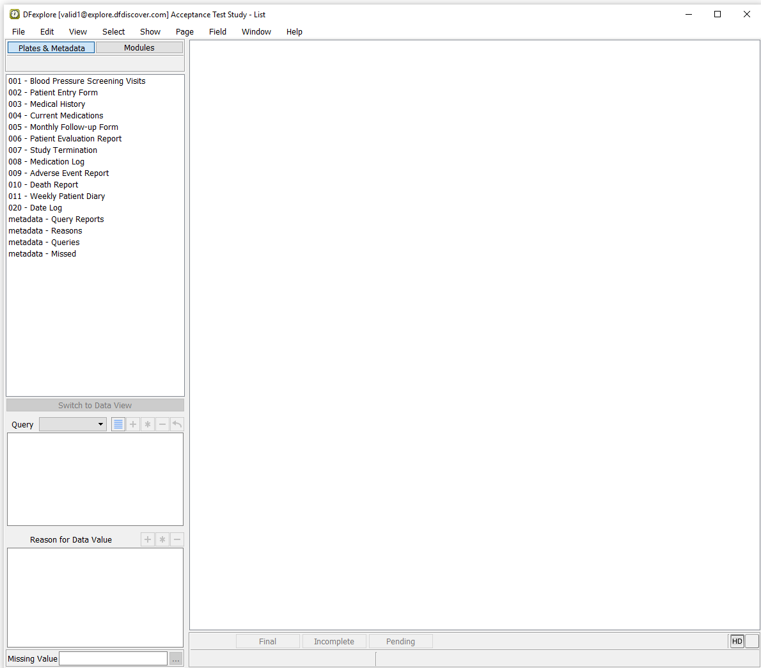
Task: Toggle the Incomplete status filter
Action: pos(334,641)
